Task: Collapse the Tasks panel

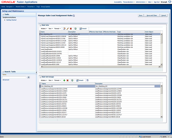Action: point(3,14)
